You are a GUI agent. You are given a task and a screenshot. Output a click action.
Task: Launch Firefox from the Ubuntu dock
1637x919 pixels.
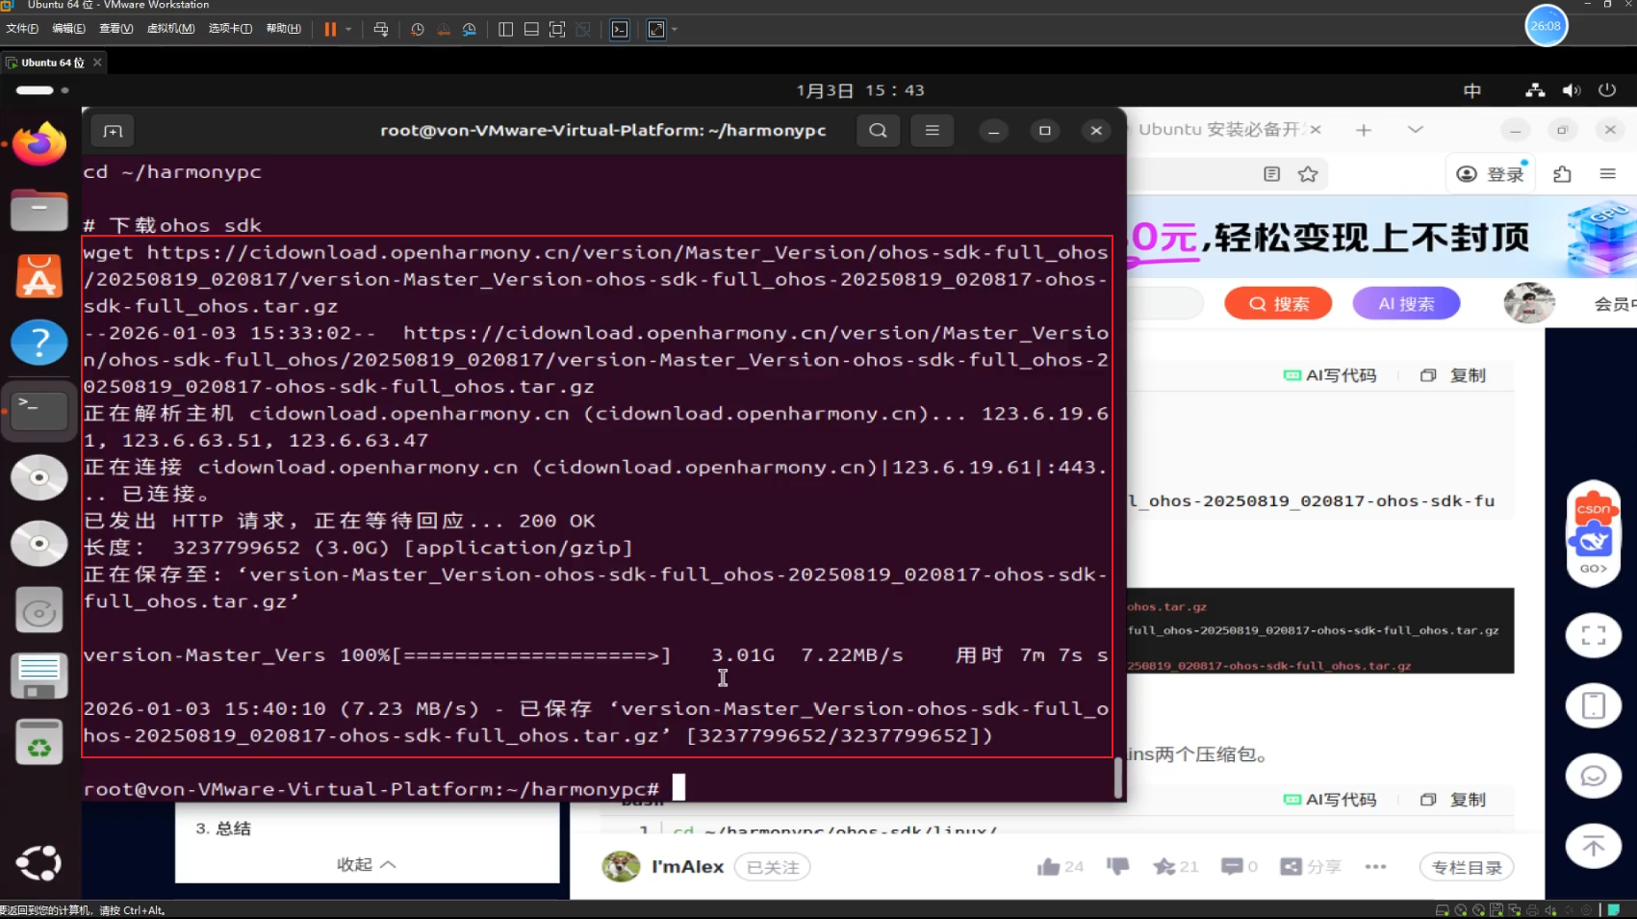(x=38, y=142)
